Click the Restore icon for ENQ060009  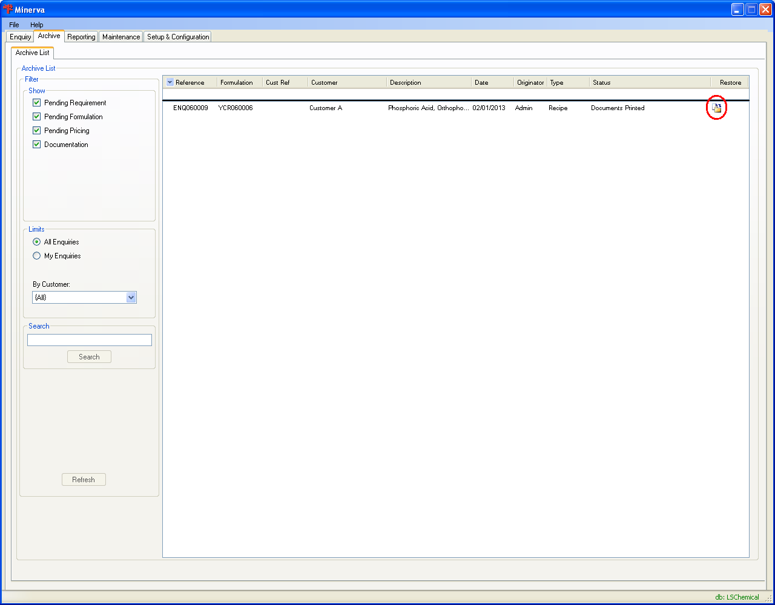point(716,108)
